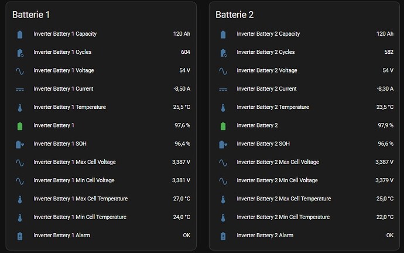Click the 25,5 °C temperature value
The width and height of the screenshot is (404, 253).
click(182, 107)
